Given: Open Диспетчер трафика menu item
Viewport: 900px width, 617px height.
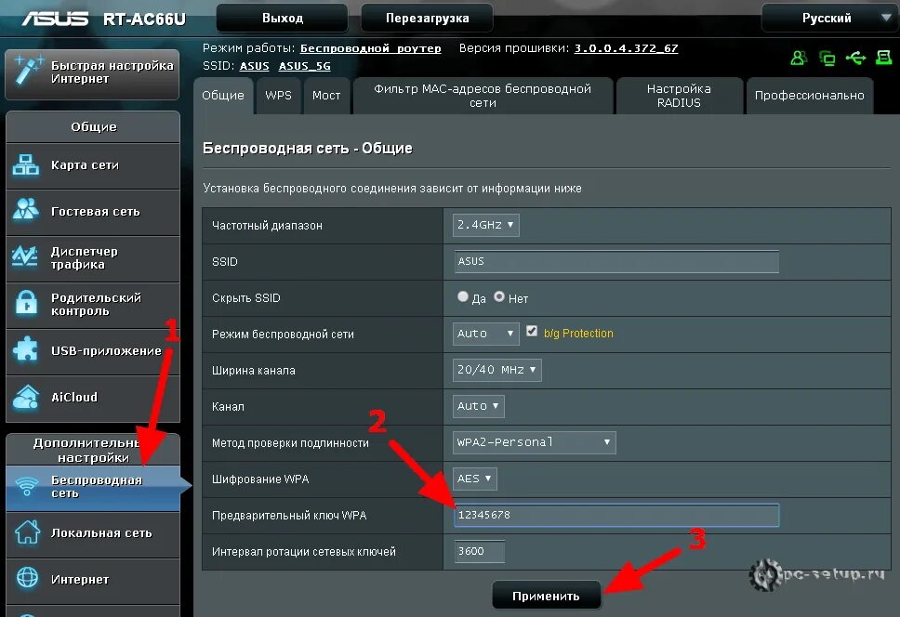Looking at the screenshot, I should click(93, 258).
